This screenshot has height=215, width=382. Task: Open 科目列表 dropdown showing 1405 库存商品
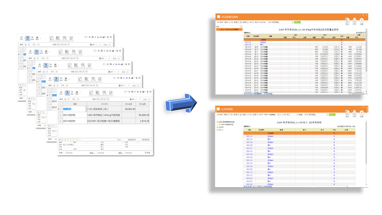293,22
